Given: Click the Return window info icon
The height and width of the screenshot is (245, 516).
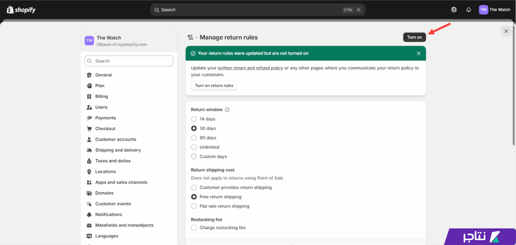Looking at the screenshot, I should coord(227,110).
